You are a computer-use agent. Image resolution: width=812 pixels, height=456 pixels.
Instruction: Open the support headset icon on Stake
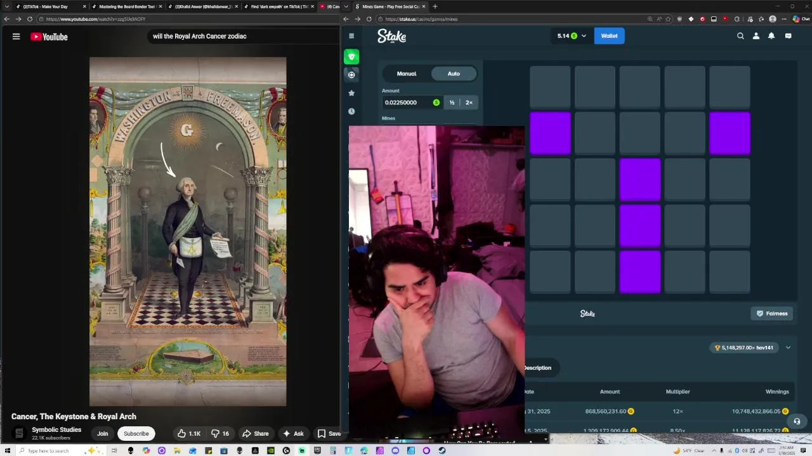797,421
